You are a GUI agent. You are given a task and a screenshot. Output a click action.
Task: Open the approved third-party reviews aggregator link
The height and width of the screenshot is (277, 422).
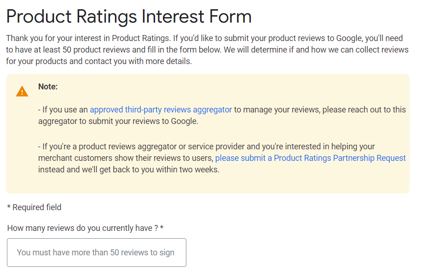point(161,110)
